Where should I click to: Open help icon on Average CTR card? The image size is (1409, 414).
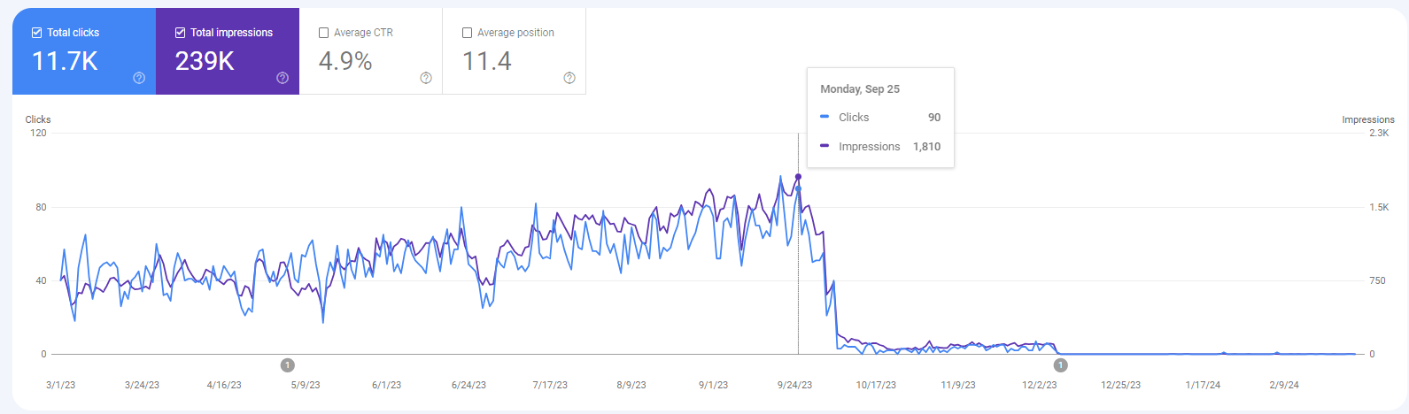click(x=426, y=78)
